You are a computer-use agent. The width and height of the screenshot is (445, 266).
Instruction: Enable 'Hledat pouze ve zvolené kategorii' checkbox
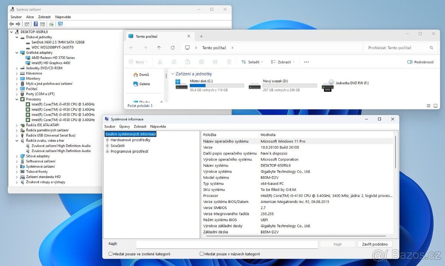click(x=110, y=253)
